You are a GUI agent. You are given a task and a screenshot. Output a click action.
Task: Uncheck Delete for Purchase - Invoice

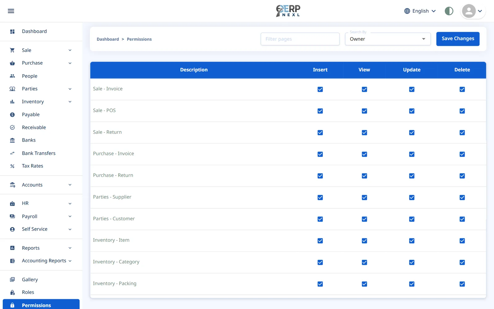click(462, 154)
